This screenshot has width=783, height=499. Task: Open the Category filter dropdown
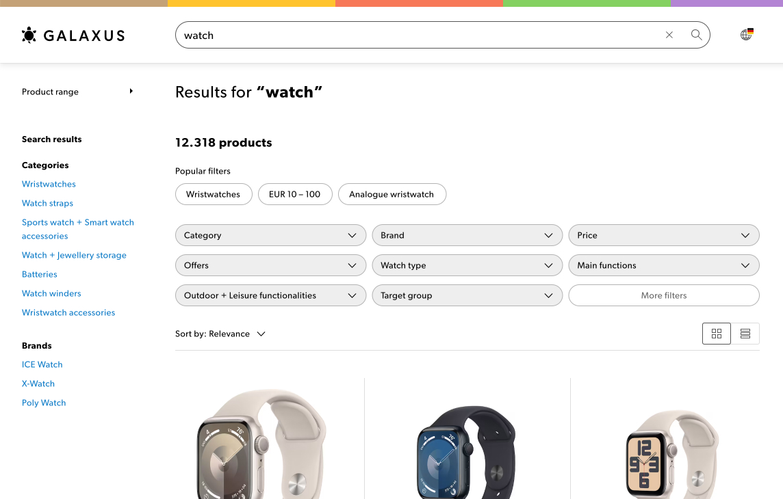(x=270, y=235)
